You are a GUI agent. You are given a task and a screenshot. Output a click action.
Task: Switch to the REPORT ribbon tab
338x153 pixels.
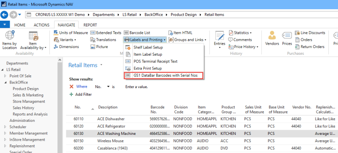90,25
